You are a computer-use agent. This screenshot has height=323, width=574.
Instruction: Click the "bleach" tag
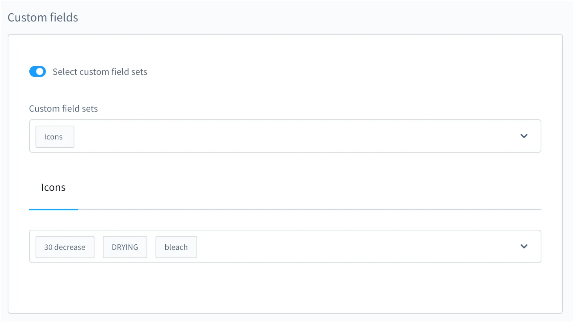(176, 247)
